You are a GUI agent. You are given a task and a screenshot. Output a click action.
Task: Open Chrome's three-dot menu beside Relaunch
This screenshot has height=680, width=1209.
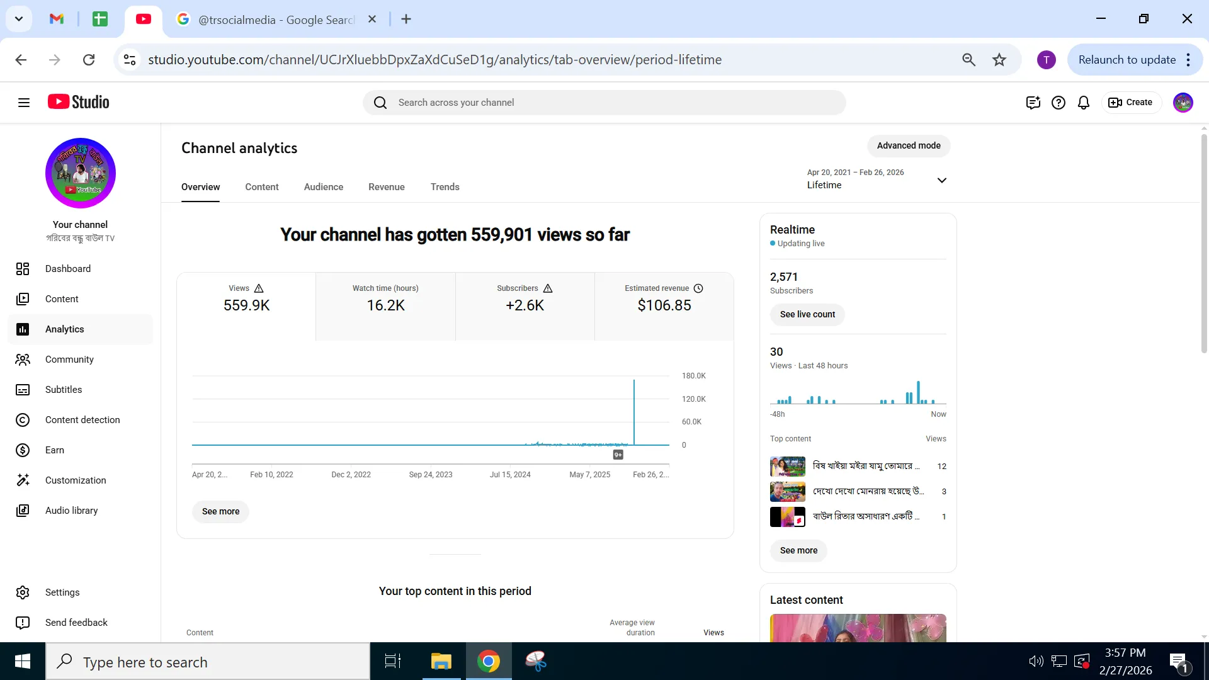[x=1188, y=60]
